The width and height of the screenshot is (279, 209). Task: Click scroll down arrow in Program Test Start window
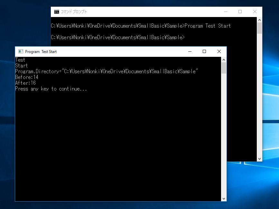point(224,199)
